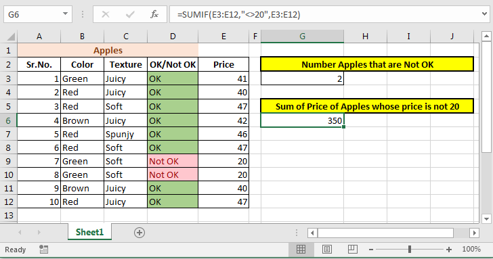Click the 100% zoom level
Image resolution: width=493 pixels, height=259 pixels.
click(471, 250)
